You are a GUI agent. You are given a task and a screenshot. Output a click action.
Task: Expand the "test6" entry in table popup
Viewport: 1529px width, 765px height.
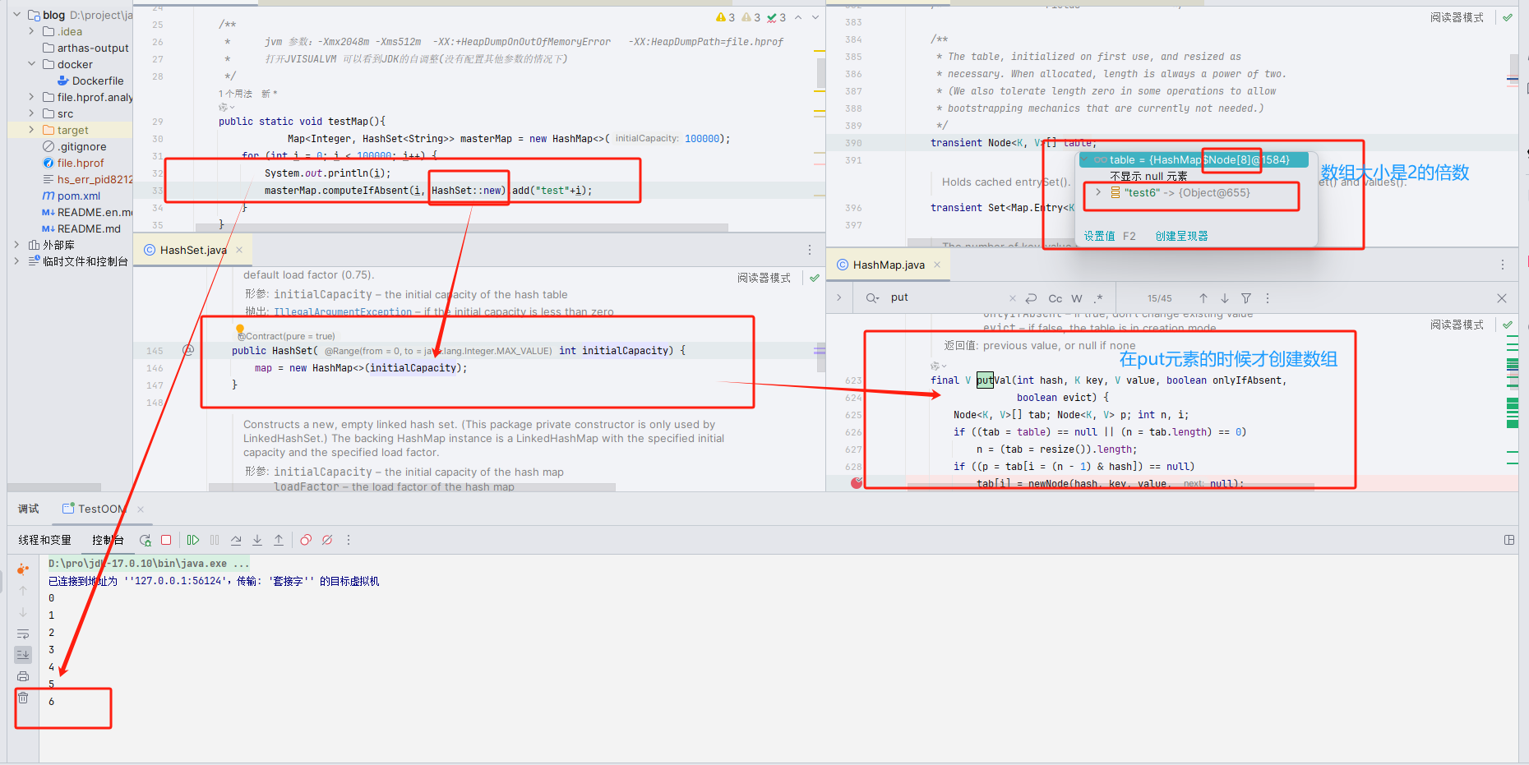pyautogui.click(x=1097, y=192)
